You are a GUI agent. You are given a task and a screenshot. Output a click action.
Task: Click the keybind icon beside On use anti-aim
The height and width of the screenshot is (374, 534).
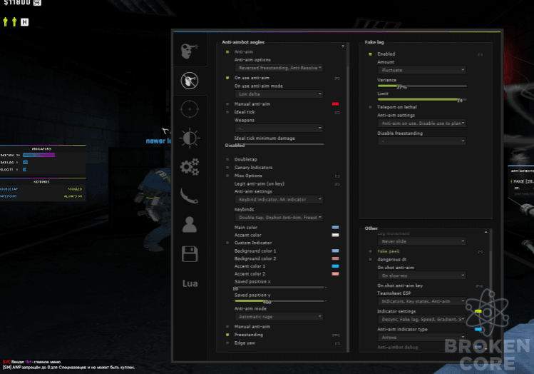pos(337,79)
